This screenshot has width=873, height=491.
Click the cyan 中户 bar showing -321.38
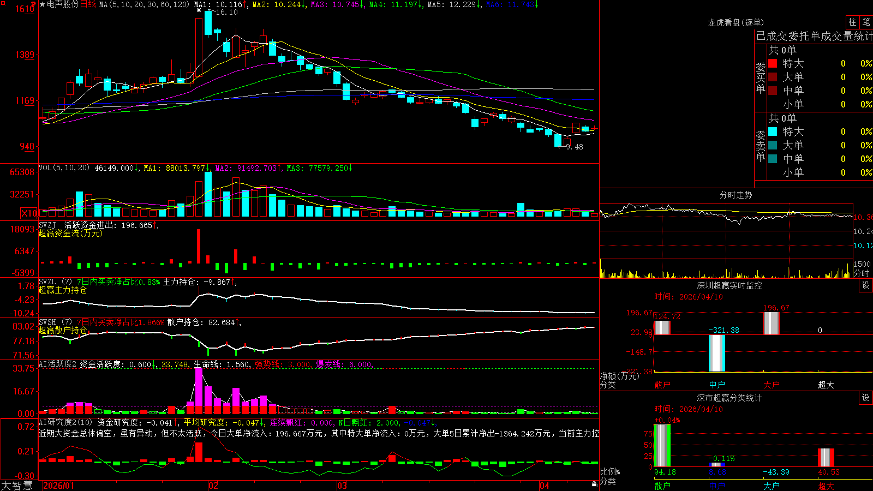coord(717,353)
